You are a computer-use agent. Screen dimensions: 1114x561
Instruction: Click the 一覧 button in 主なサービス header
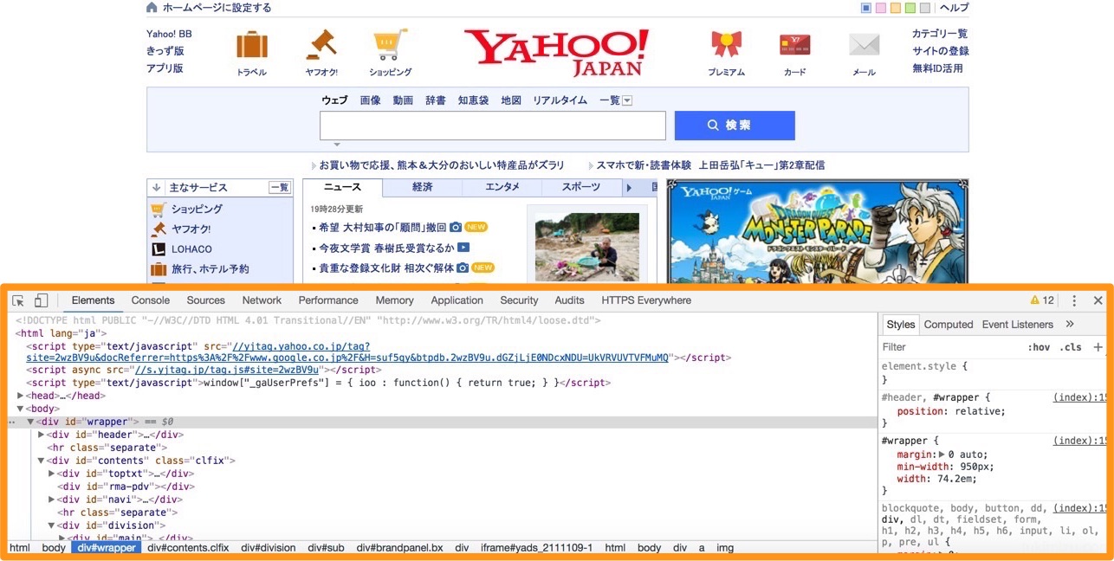pyautogui.click(x=280, y=187)
